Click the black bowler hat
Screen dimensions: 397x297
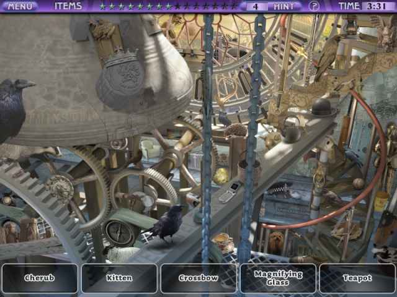(x=322, y=107)
